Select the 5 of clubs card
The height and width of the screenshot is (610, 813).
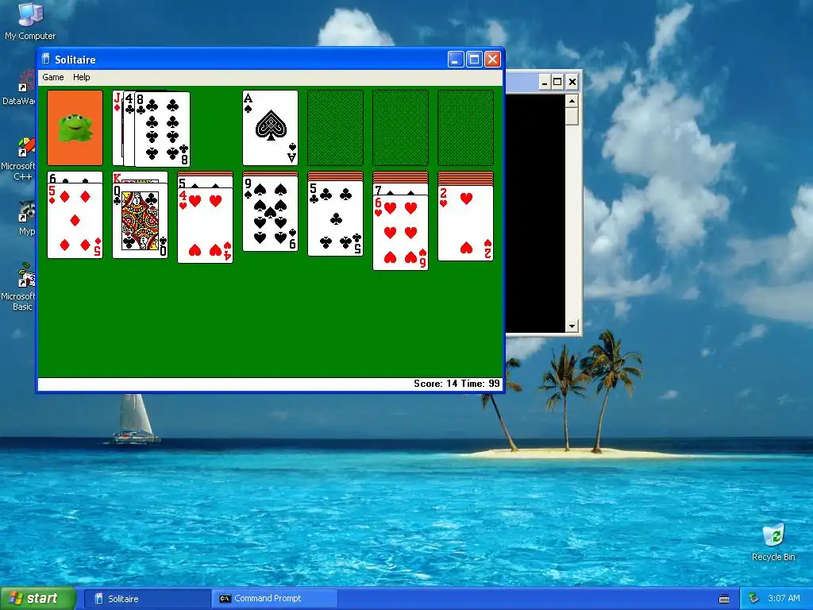pos(336,218)
